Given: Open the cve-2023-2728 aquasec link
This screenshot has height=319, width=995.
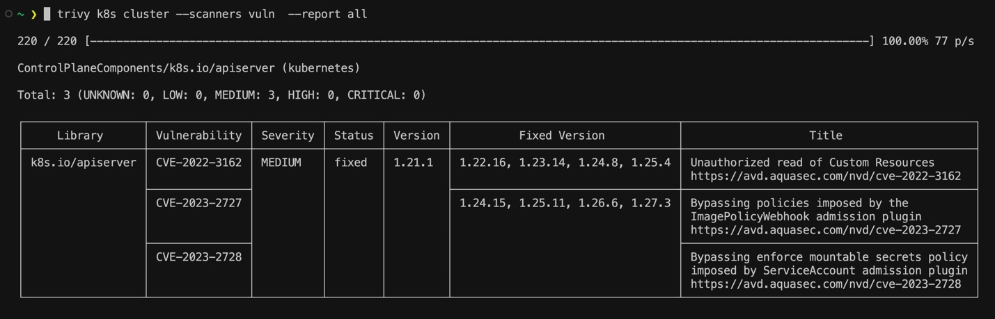Looking at the screenshot, I should pos(825,284).
